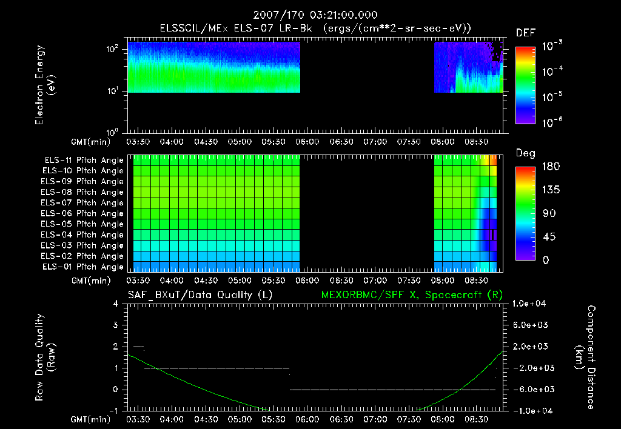
Task: Select the Component Distance (km) axis label
Action: (x=585, y=358)
